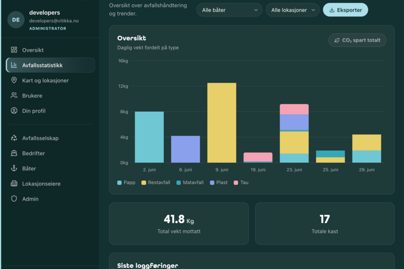Click the DE user avatar circle
Image resolution: width=404 pixels, height=269 pixels.
pos(16,20)
